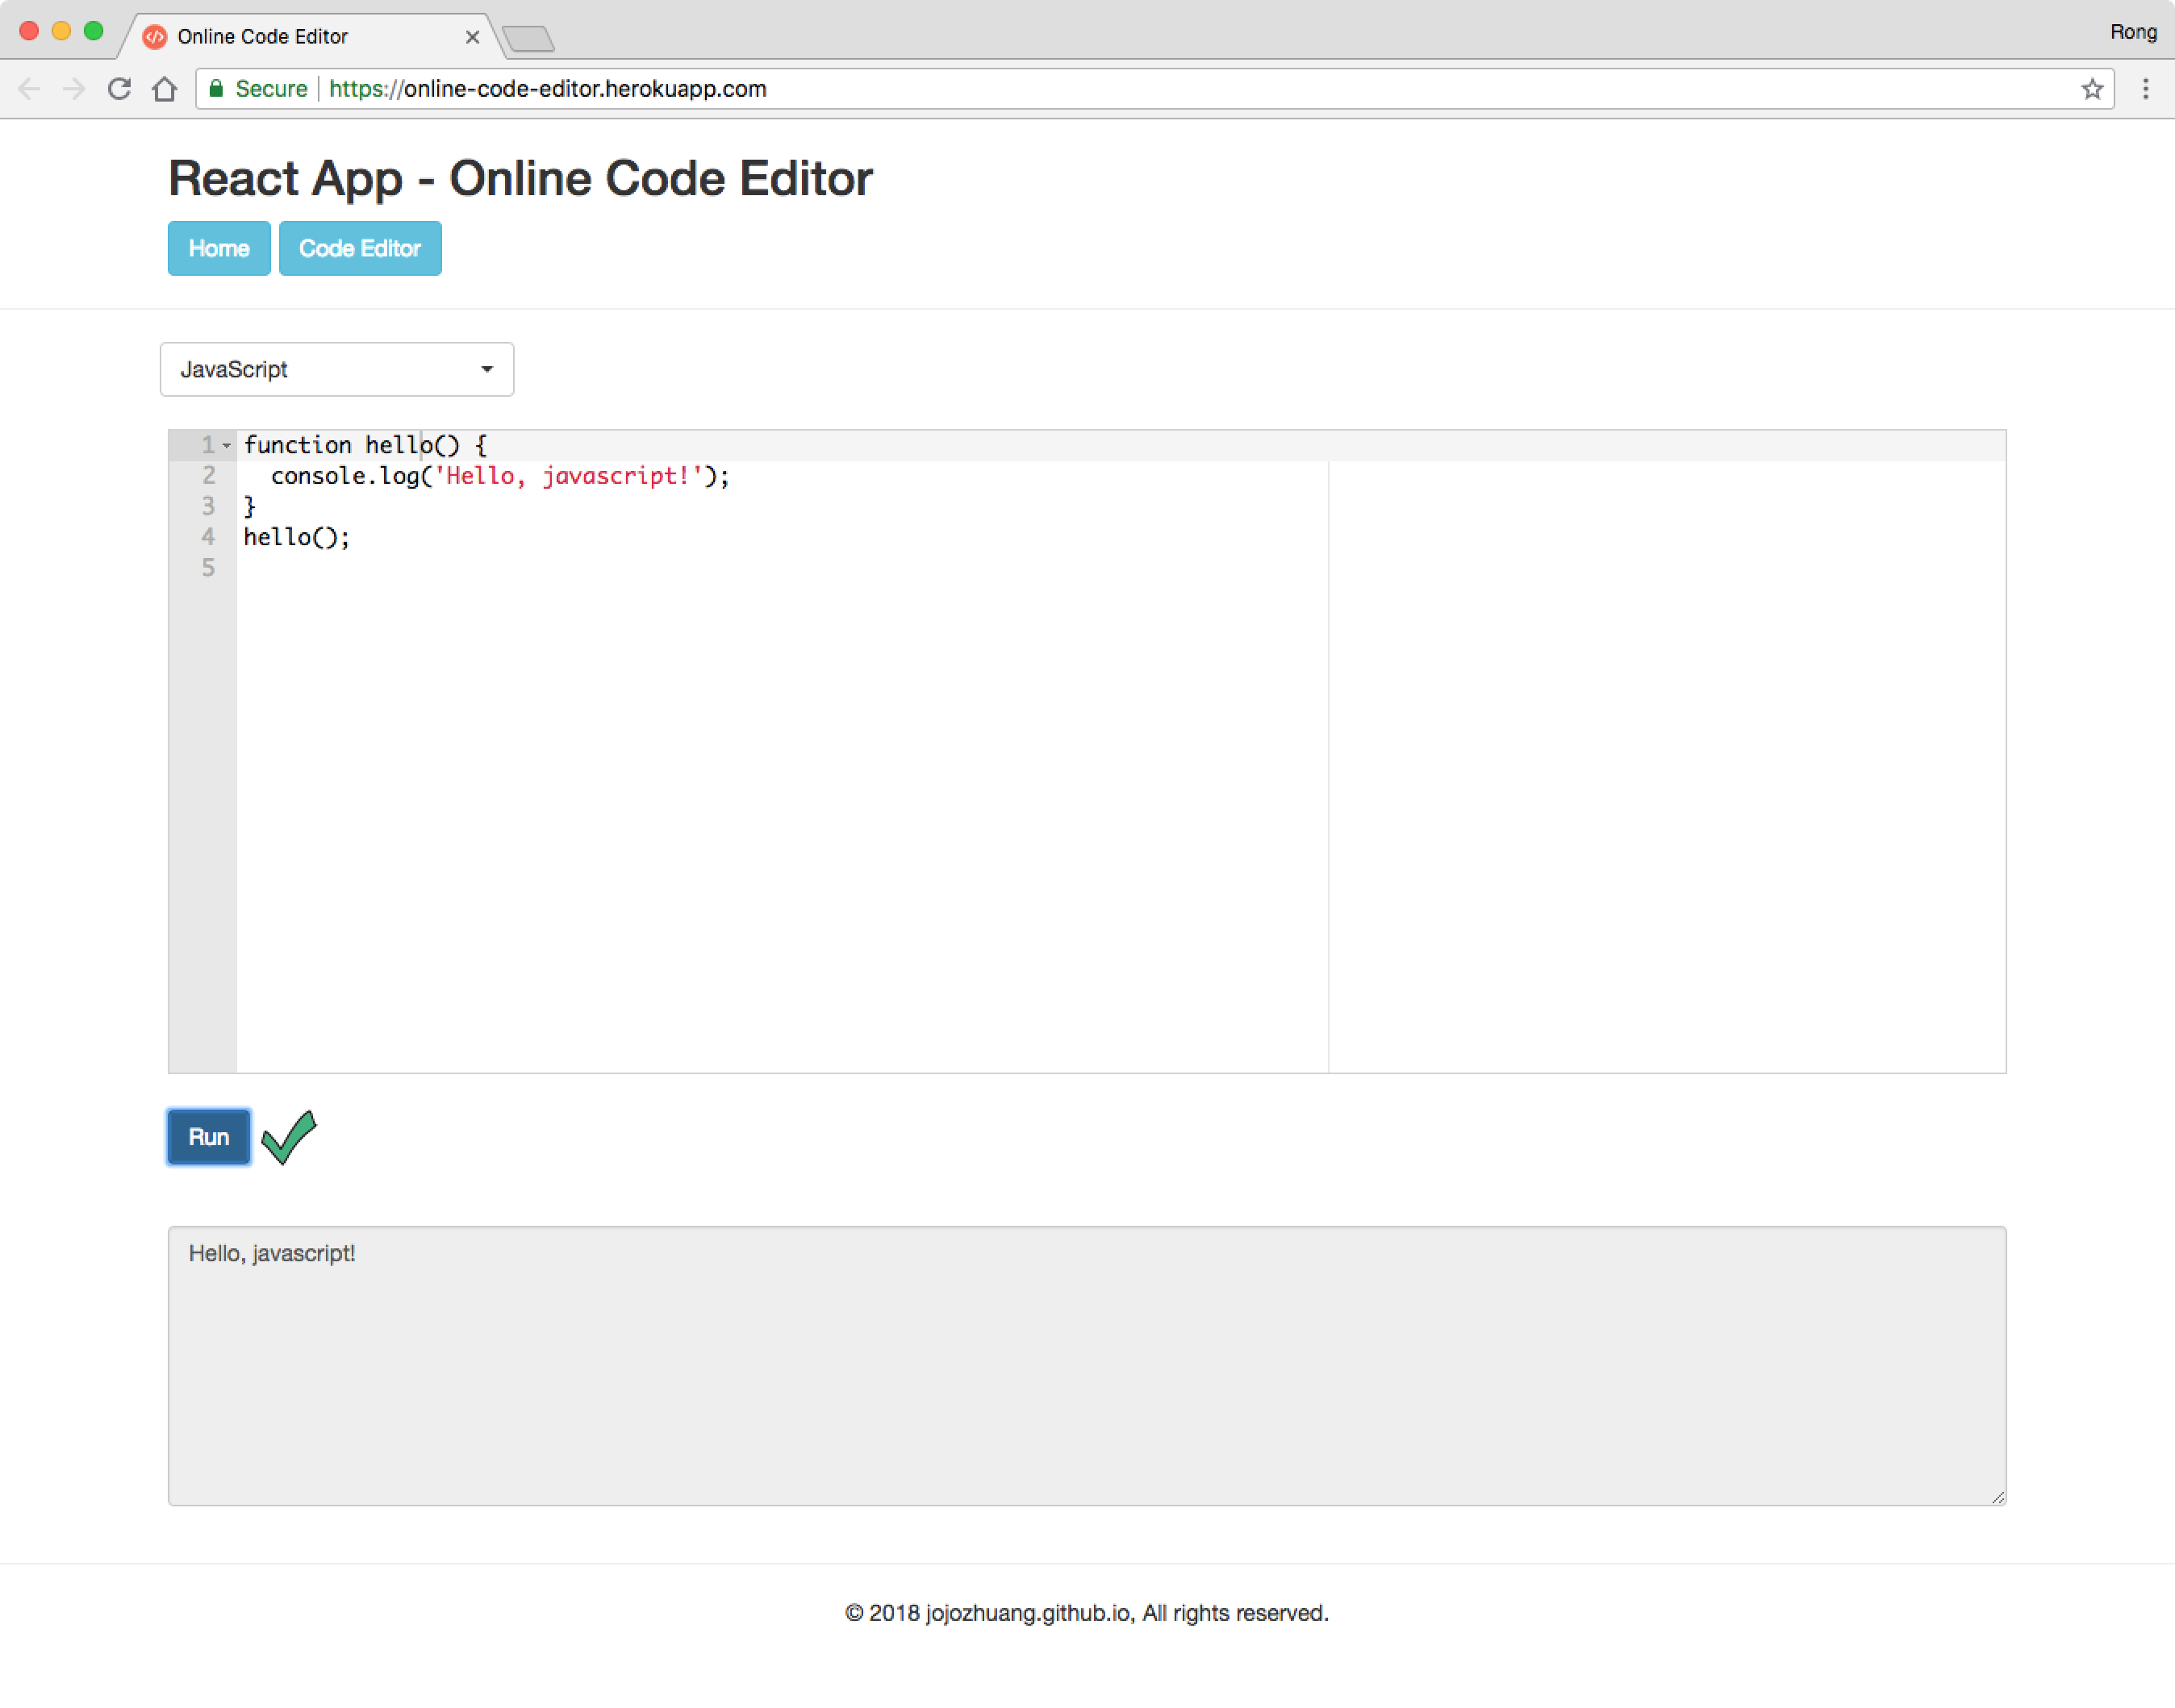
Task: Click the macOS yellow minimize window button
Action: click(x=61, y=31)
